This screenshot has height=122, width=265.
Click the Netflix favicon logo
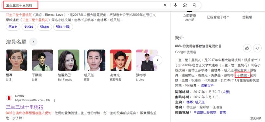tap(9, 98)
